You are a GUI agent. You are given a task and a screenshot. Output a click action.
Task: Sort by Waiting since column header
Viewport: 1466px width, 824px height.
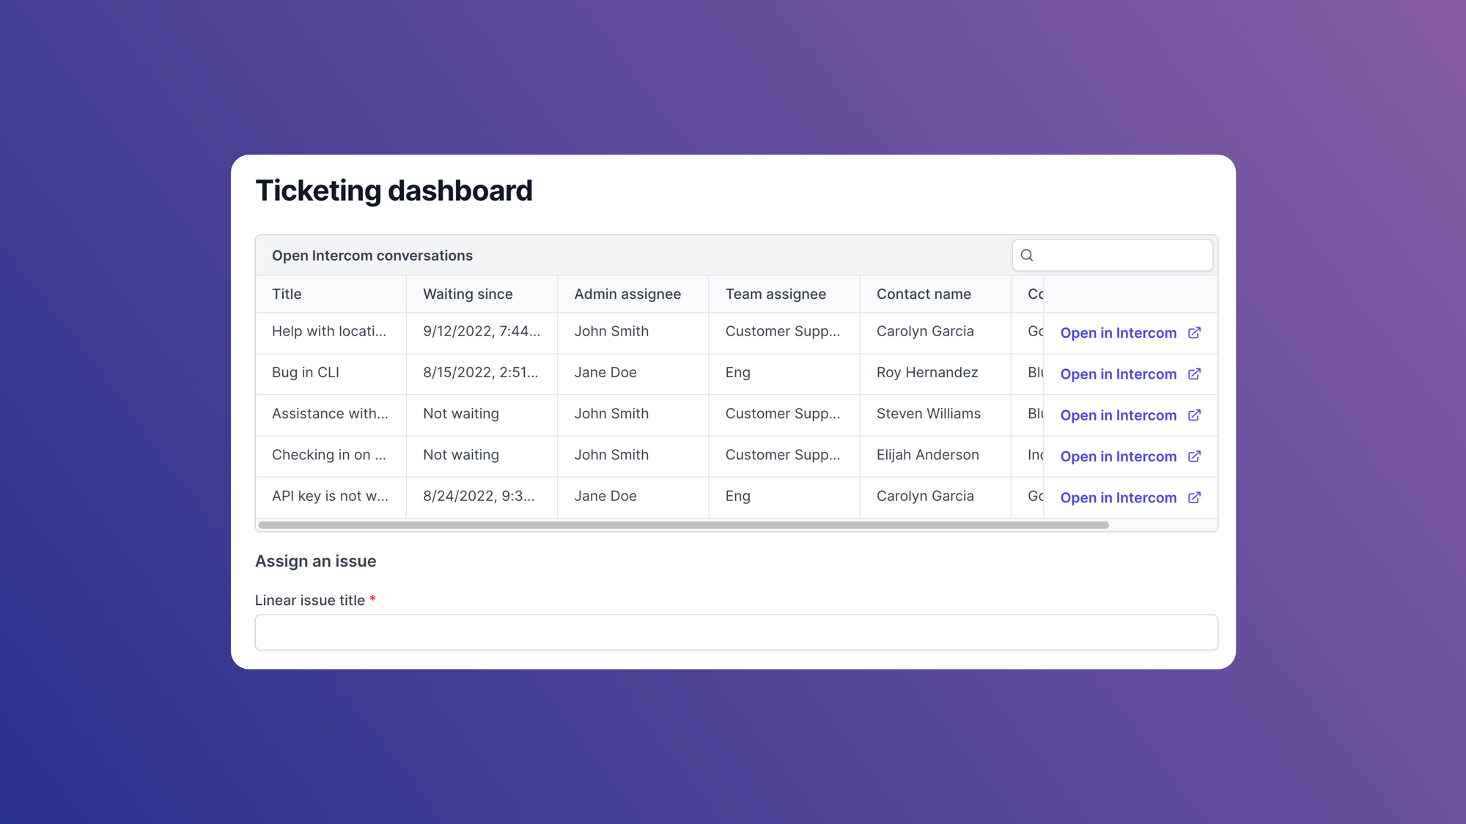pos(482,294)
